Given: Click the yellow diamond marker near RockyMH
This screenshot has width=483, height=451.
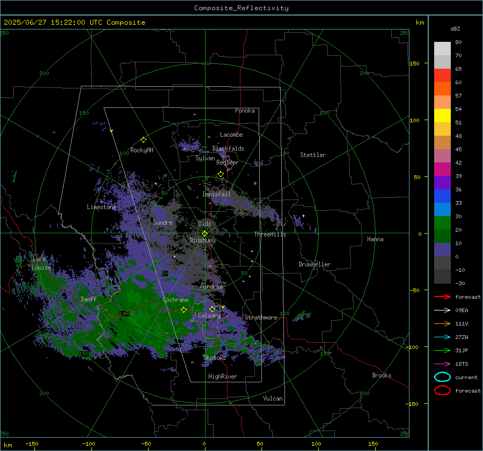Looking at the screenshot, I should 143,140.
